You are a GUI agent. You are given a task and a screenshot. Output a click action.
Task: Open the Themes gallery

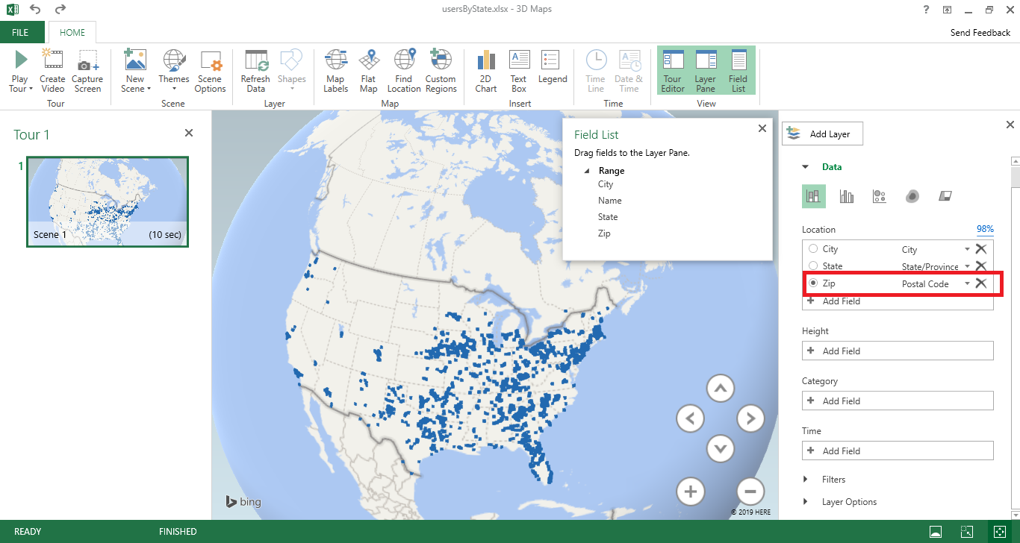[x=173, y=71]
